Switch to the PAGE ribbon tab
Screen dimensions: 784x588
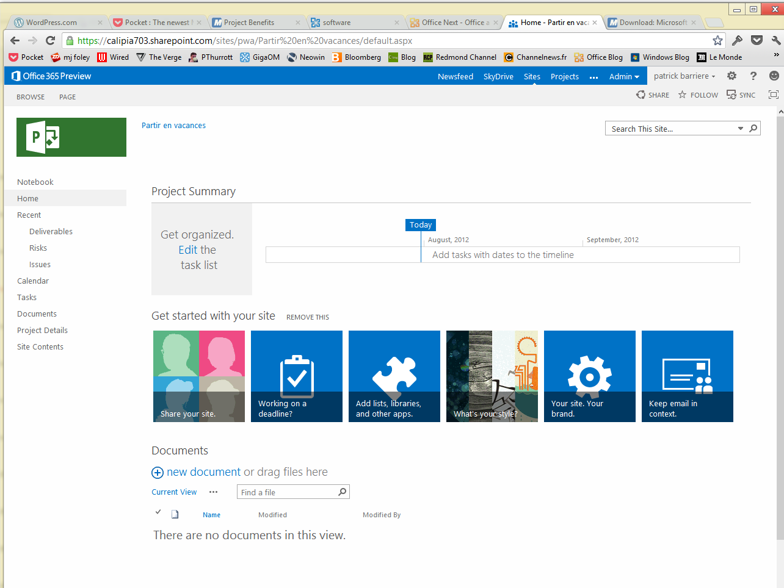(x=67, y=97)
